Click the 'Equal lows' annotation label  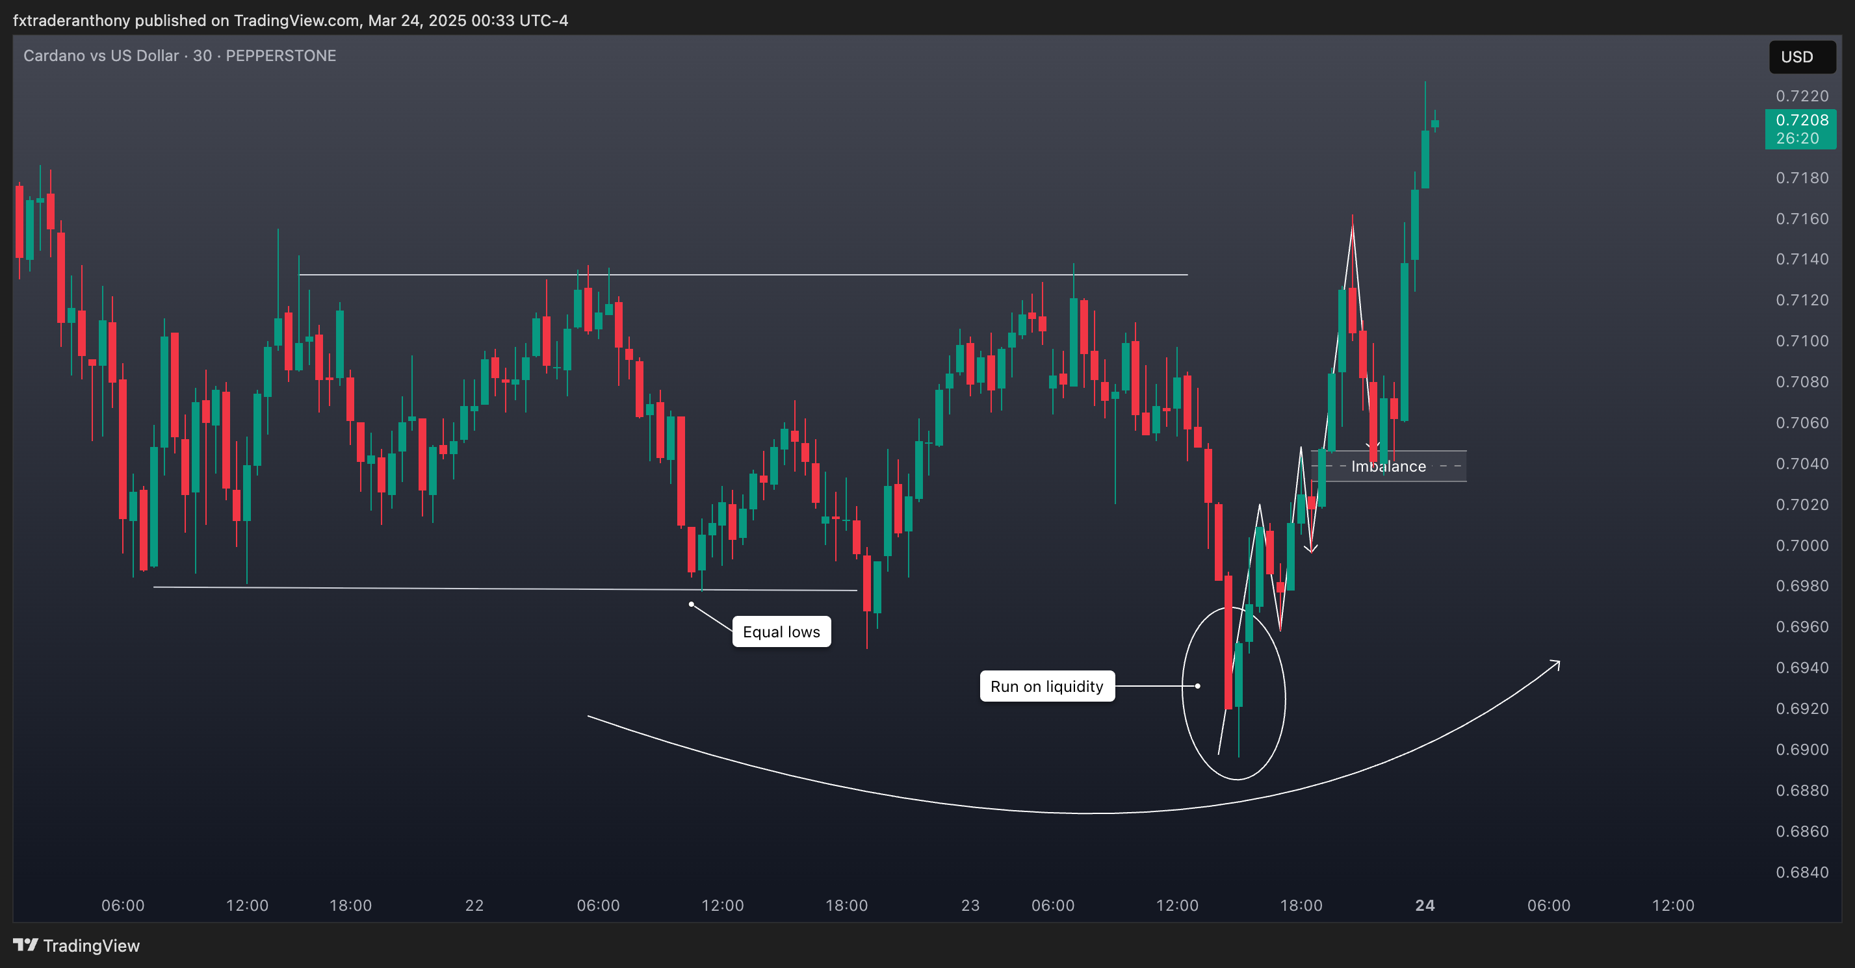click(x=781, y=631)
